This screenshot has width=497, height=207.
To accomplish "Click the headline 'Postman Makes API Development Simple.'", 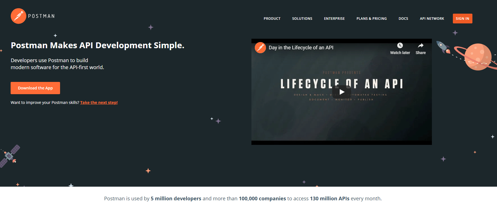I will (98, 45).
